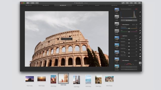Image resolution: width=161 pixels, height=90 pixels.
Task: Click the Tint slider handle
Action: [129, 32]
